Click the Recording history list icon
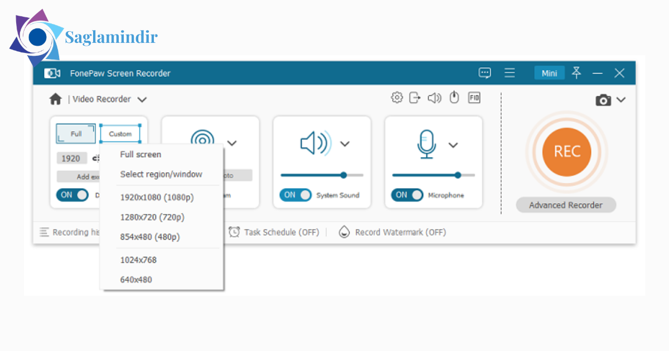Image resolution: width=669 pixels, height=351 pixels. 44,232
